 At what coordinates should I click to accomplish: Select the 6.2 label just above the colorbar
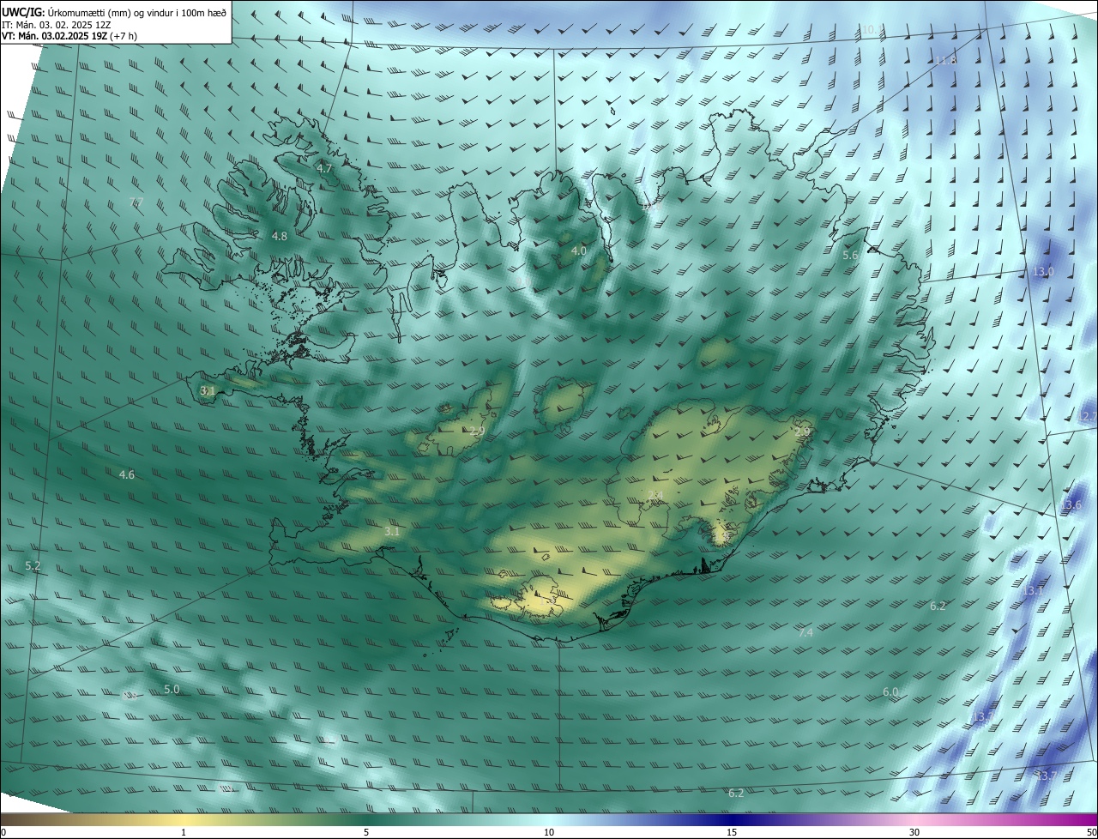click(x=736, y=794)
